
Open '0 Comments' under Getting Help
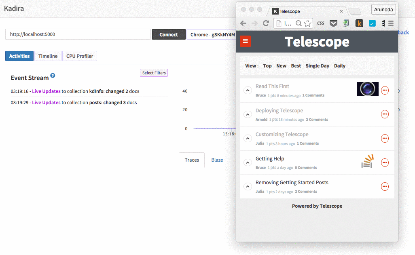click(x=306, y=168)
